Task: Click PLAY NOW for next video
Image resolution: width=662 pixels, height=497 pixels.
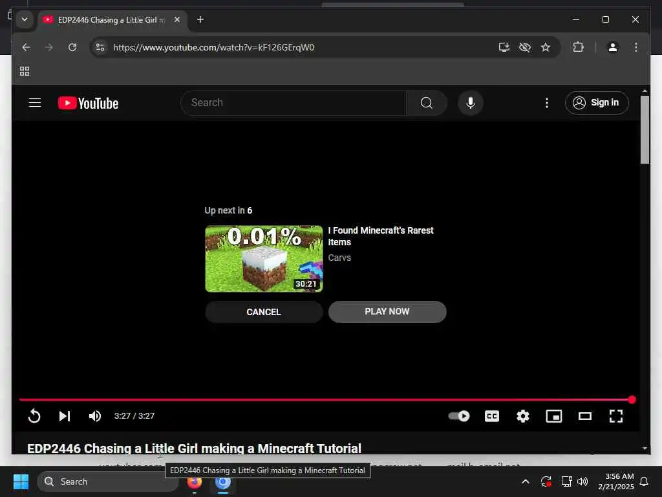Action: (x=387, y=312)
